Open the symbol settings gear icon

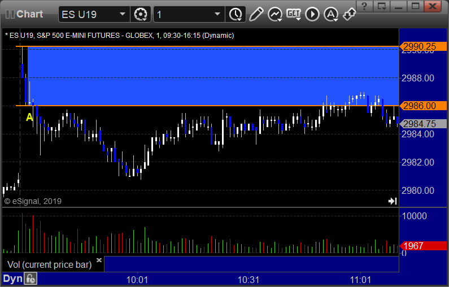coord(141,14)
